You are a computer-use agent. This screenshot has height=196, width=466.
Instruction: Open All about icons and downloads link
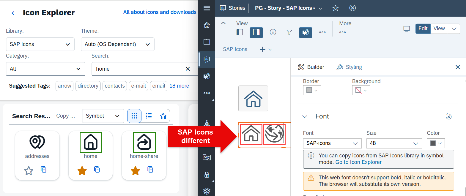coord(160,12)
